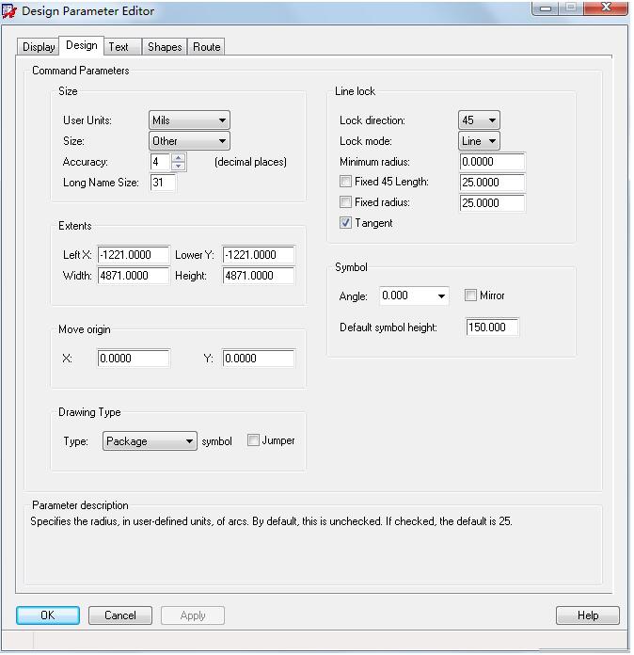Enable the Fixed radius checkbox
The image size is (634, 655).
[346, 202]
